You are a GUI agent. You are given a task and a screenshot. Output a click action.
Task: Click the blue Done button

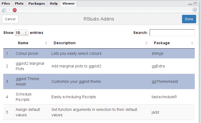pyautogui.click(x=189, y=19)
